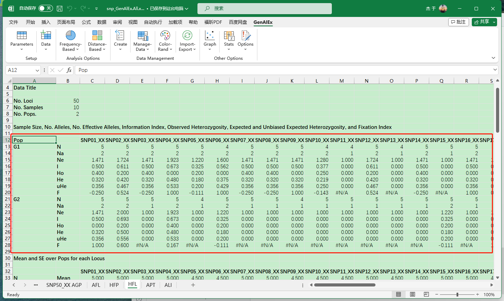Click the Save icon in title bar
This screenshot has height=301, width=504.
(x=60, y=8)
